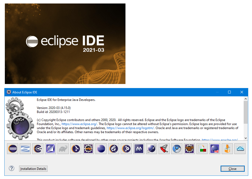Click the 'Version: 2020-03 (4.15.0)' text
Screen dimensions: 252x179
tap(54, 108)
